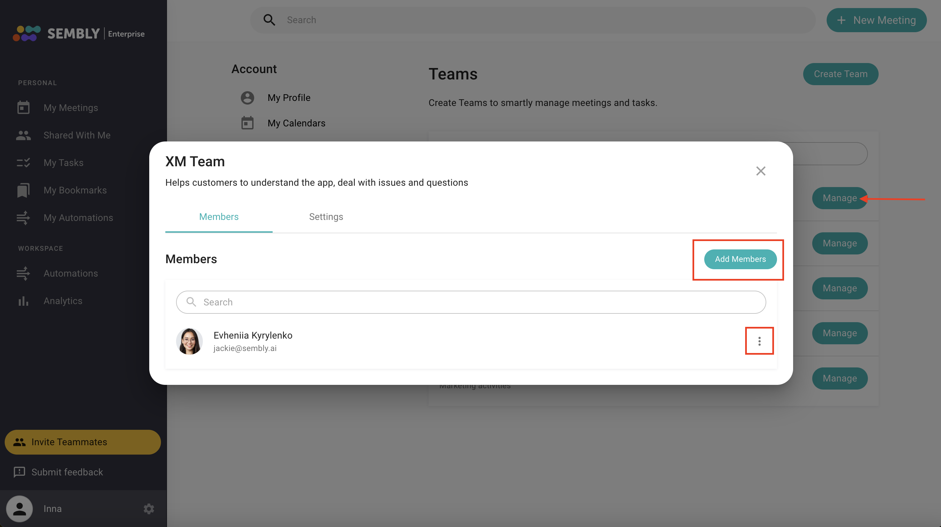941x527 pixels.
Task: Click the top search bar
Action: point(533,20)
